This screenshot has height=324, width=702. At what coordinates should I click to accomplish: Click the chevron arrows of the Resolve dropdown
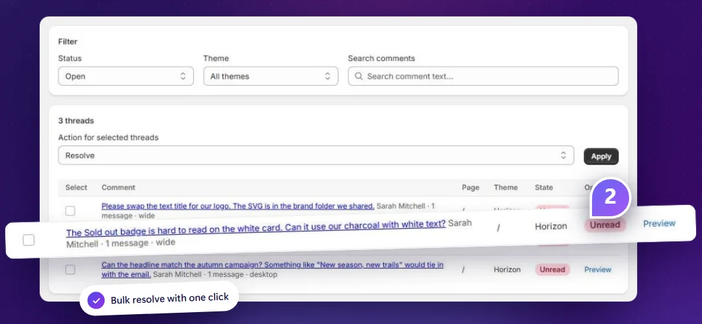563,155
